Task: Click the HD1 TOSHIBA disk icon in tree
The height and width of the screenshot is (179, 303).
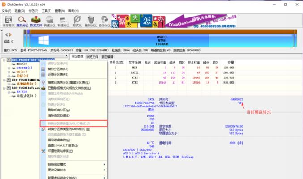Action: click(x=9, y=80)
